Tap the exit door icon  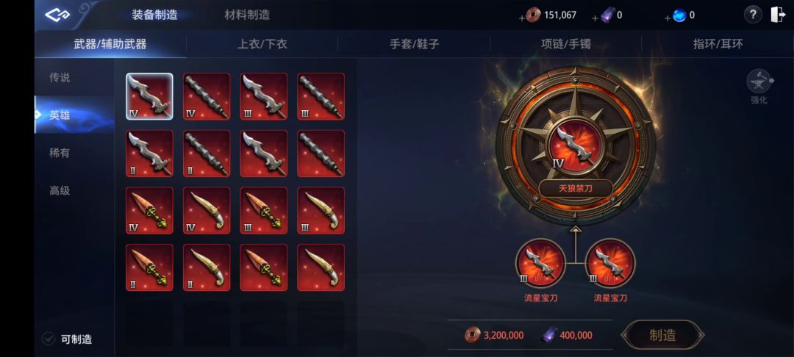pos(777,15)
